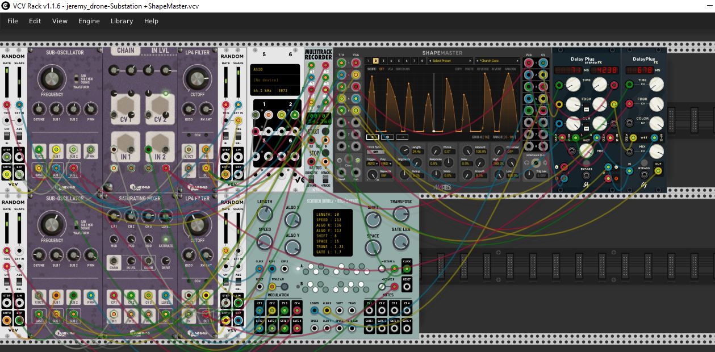
Task: Click the Amount value field in ShapeMaster
Action: pyautogui.click(x=481, y=152)
